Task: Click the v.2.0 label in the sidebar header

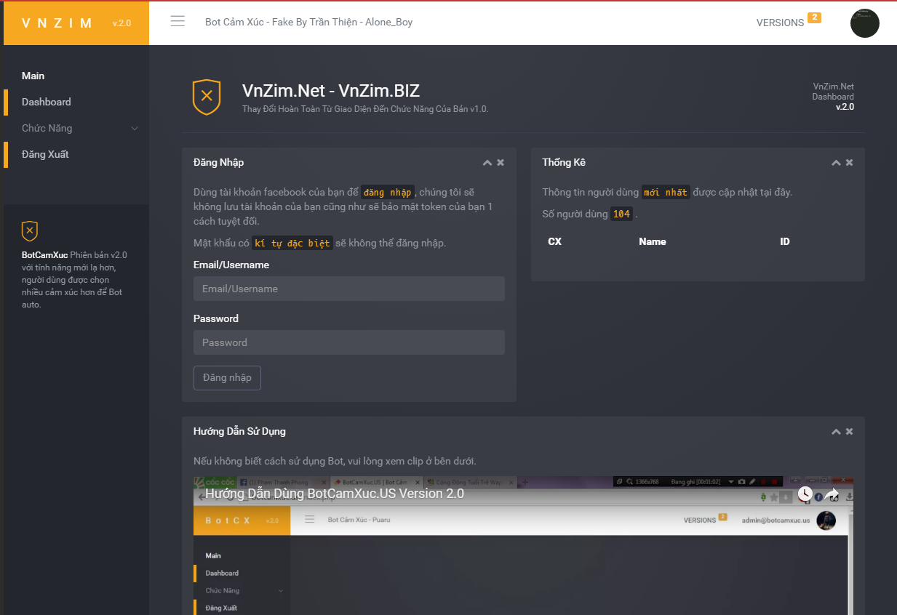Action: point(121,23)
